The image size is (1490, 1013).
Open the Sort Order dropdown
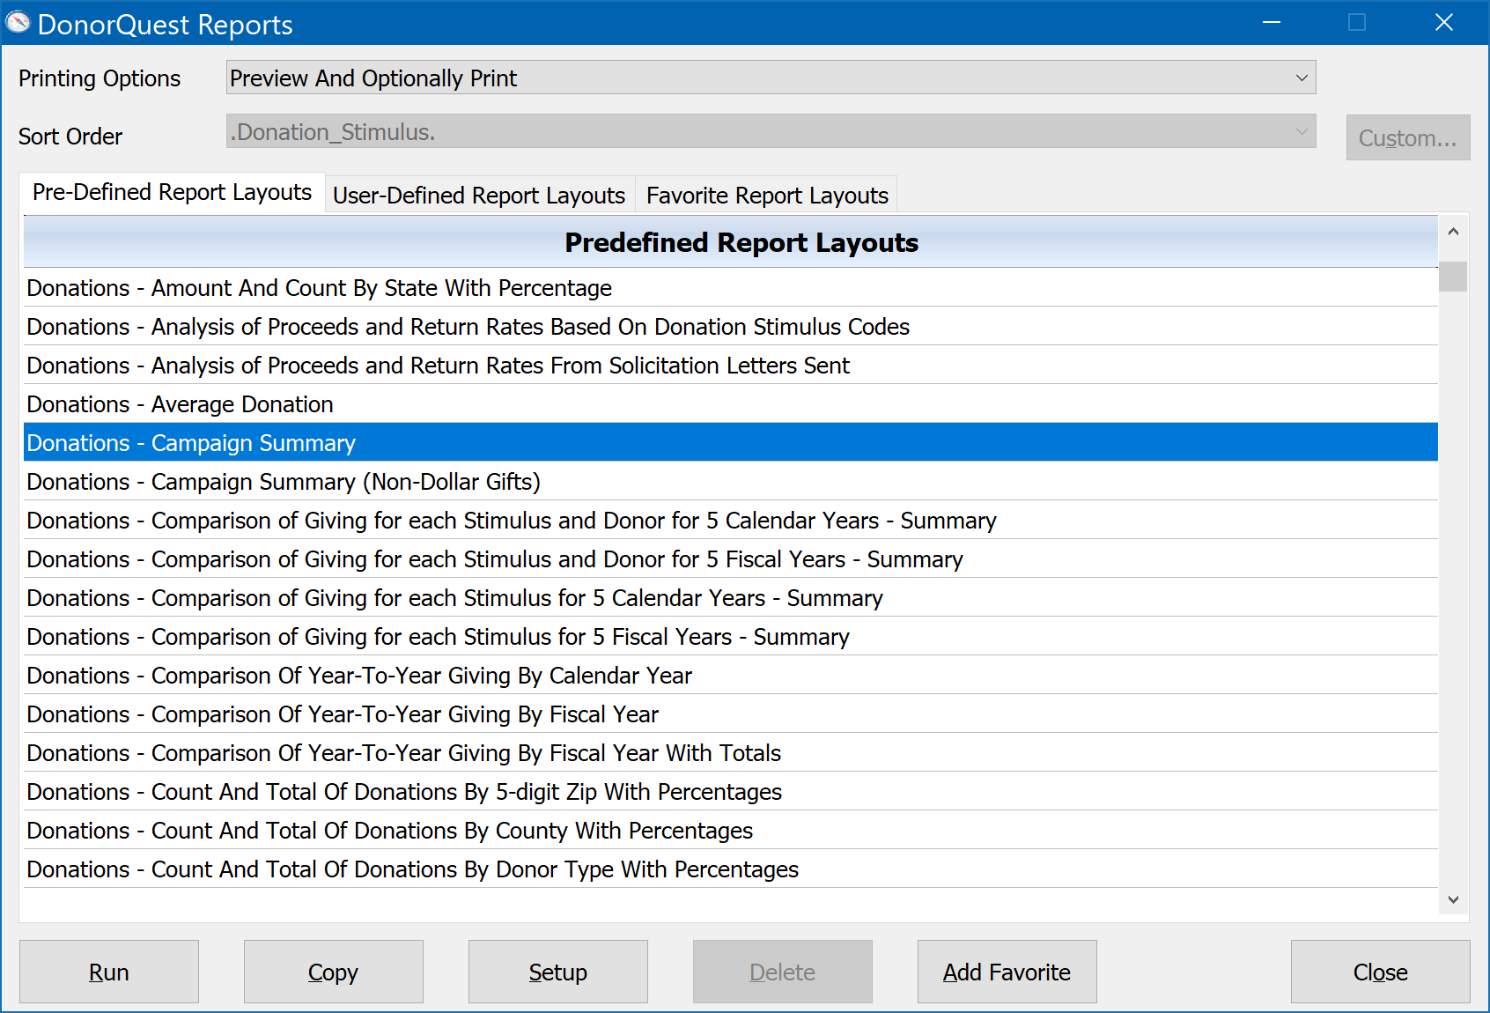click(771, 131)
